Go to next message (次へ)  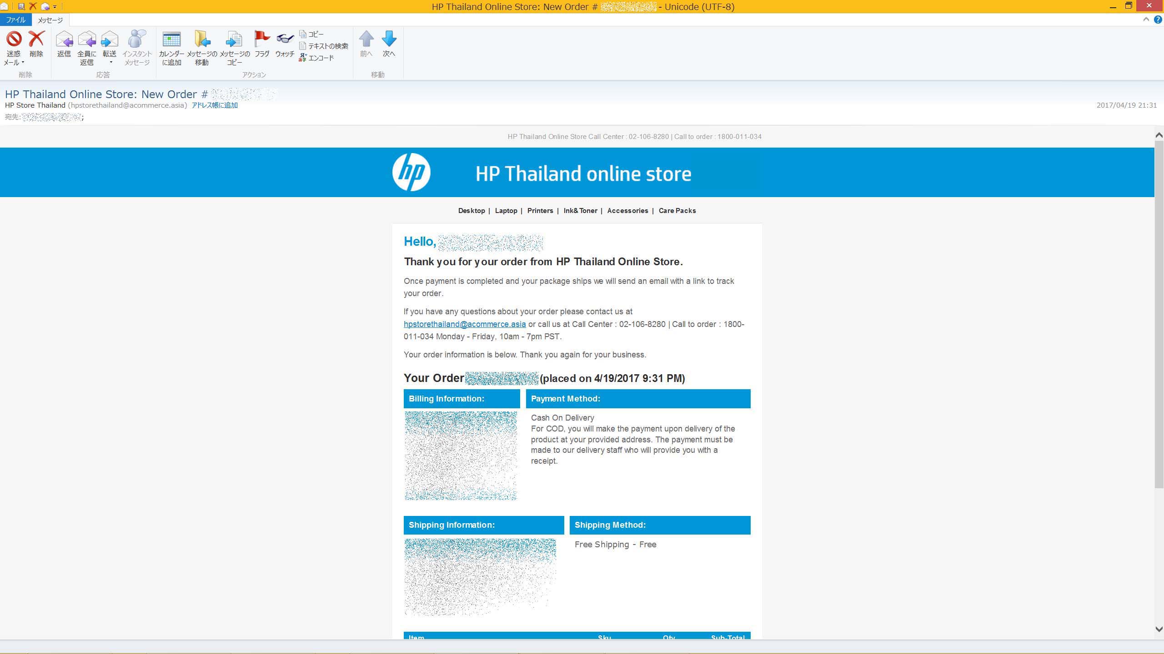[389, 44]
